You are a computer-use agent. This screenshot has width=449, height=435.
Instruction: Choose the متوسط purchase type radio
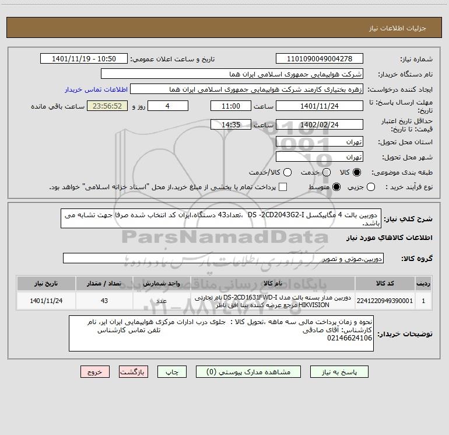[x=336, y=187]
